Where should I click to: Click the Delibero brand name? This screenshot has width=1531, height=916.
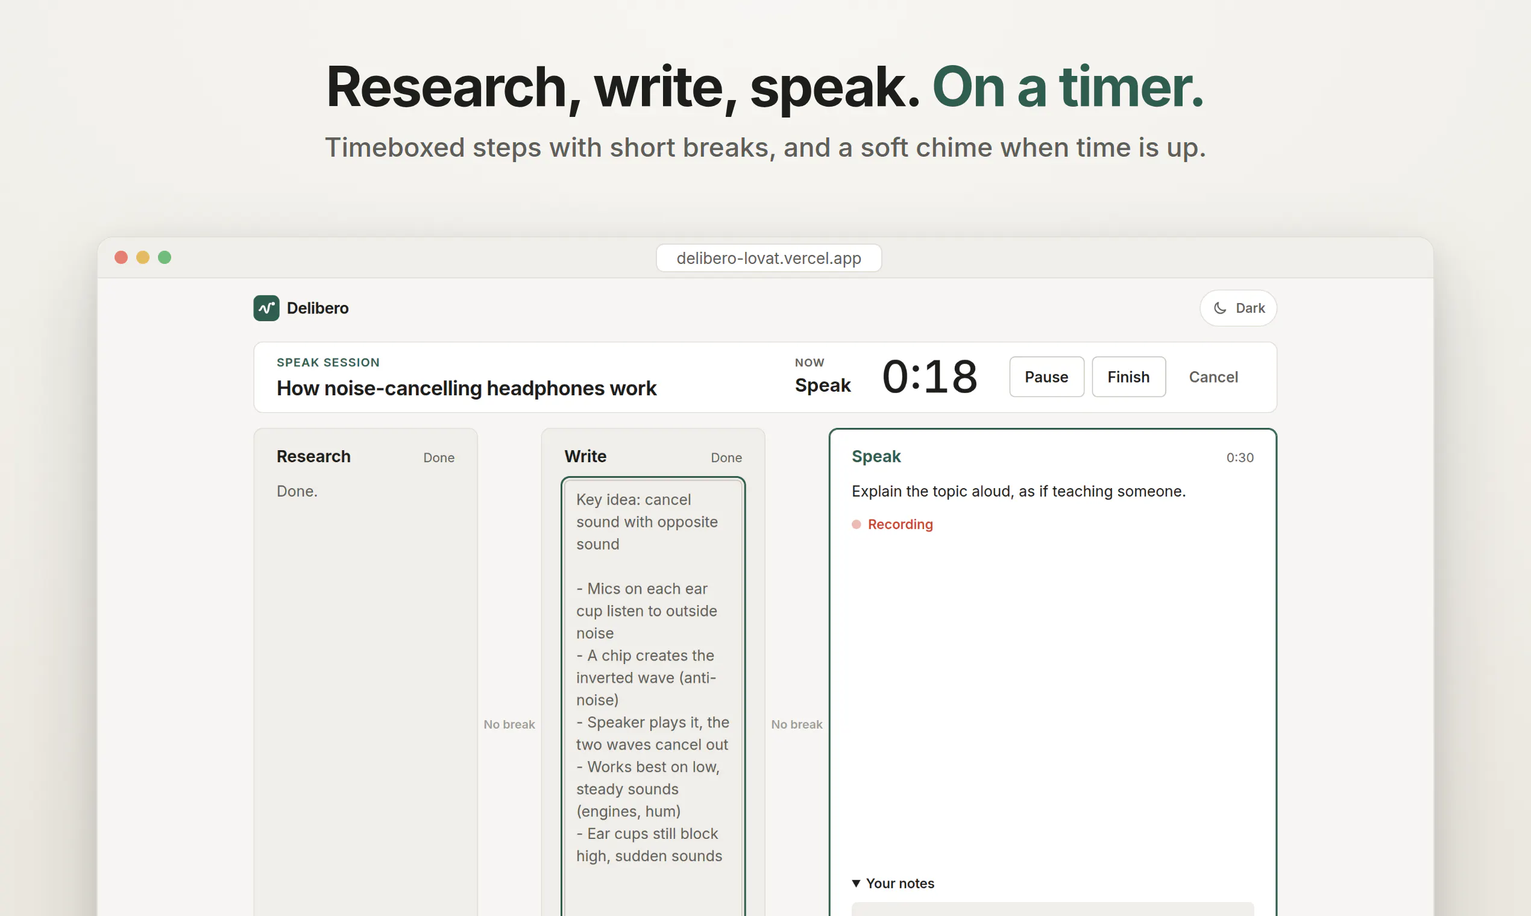point(317,308)
